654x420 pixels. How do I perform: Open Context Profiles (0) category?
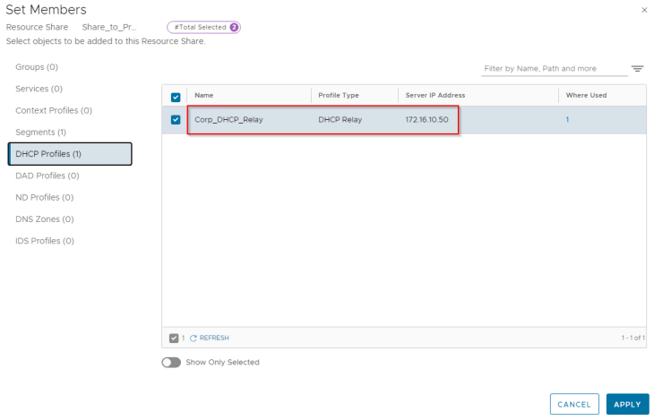[x=54, y=110]
